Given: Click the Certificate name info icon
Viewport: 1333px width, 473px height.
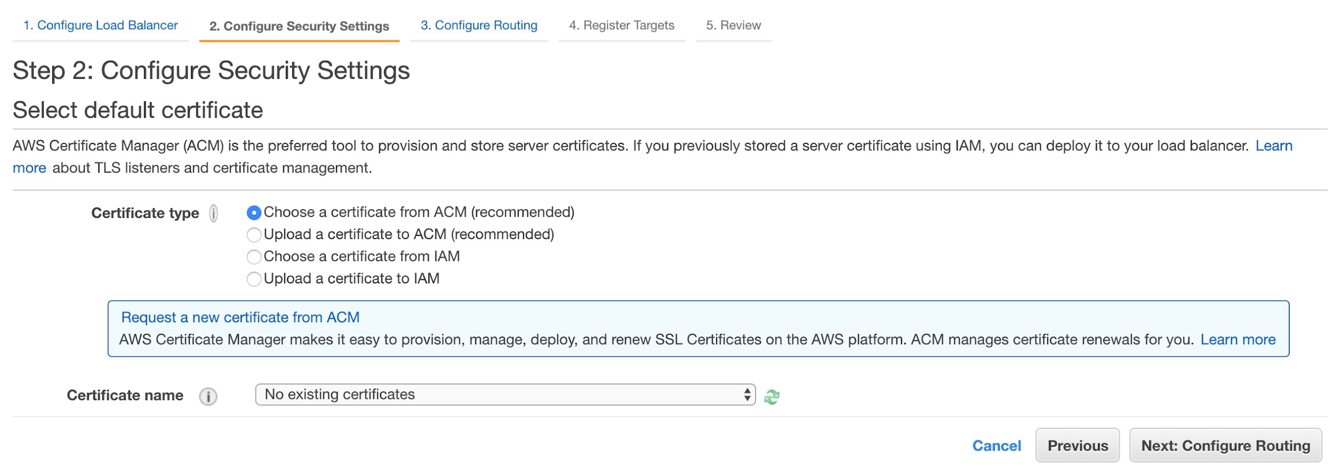Looking at the screenshot, I should tap(208, 396).
